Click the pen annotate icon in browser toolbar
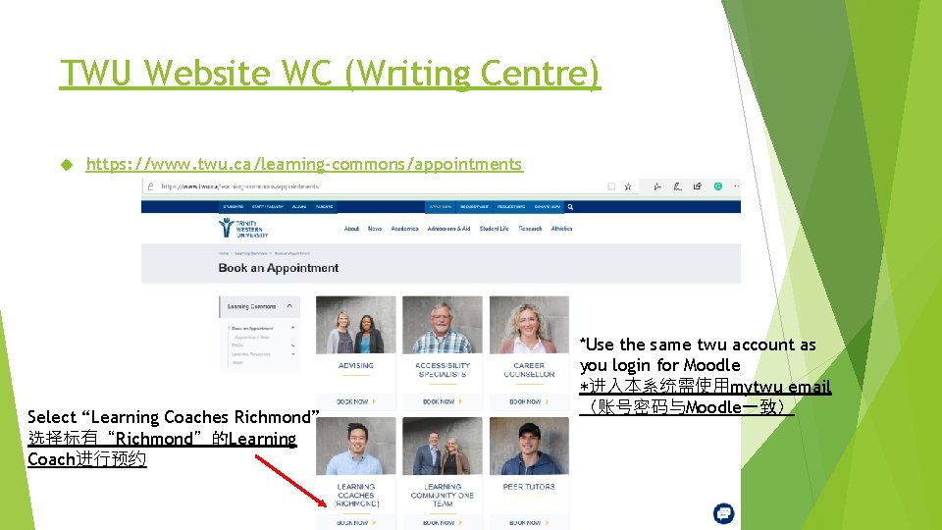 coord(677,186)
